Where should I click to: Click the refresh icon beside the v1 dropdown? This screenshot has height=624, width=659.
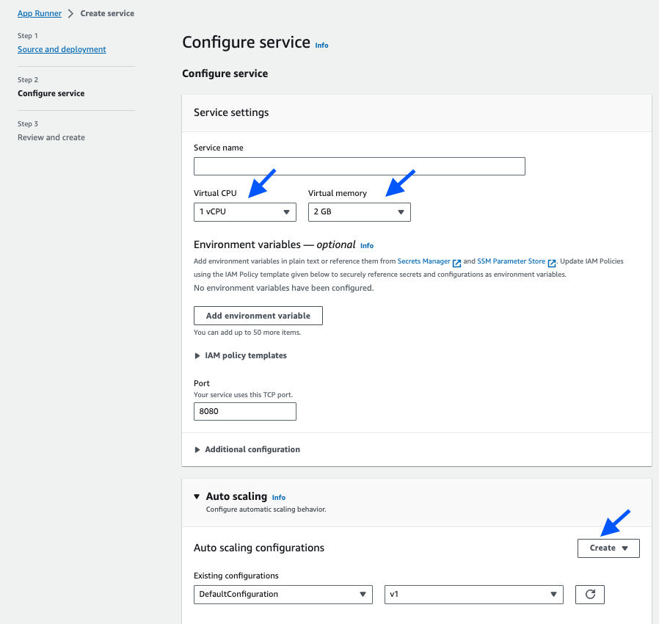(x=590, y=594)
